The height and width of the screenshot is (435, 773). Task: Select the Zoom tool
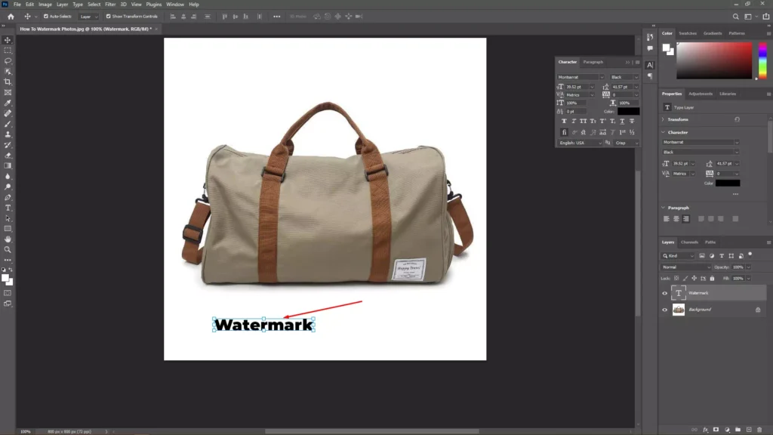pyautogui.click(x=8, y=249)
